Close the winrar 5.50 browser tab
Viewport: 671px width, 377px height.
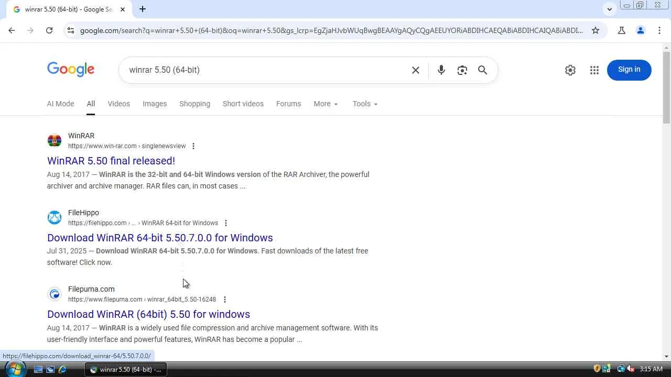click(x=123, y=9)
